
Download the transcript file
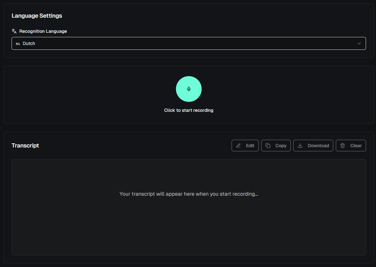313,146
